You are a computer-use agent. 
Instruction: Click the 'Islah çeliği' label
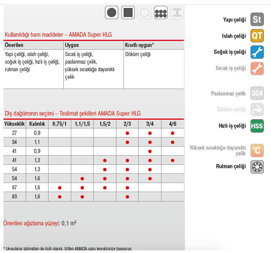(x=234, y=36)
